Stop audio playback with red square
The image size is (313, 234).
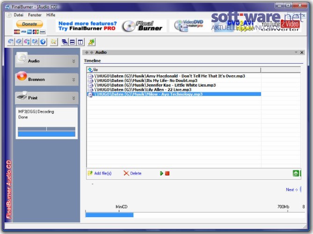167,173
